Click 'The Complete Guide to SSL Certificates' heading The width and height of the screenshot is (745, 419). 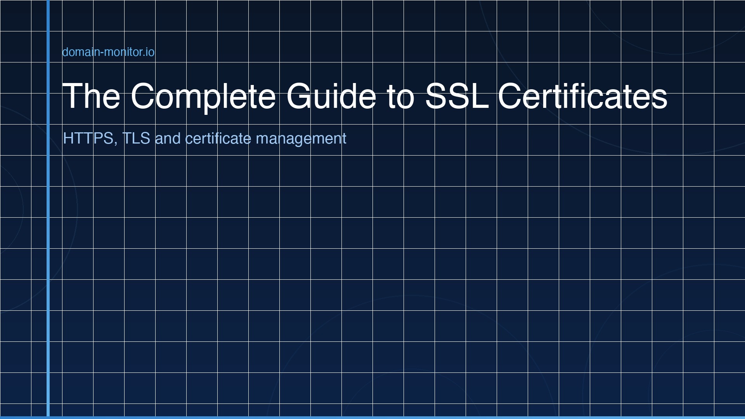(365, 98)
